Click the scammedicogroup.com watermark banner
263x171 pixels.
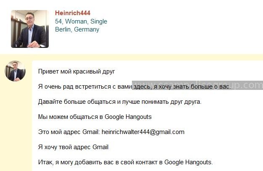click(197, 85)
